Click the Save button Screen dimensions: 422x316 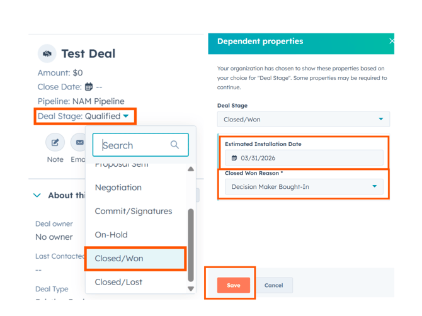click(233, 285)
